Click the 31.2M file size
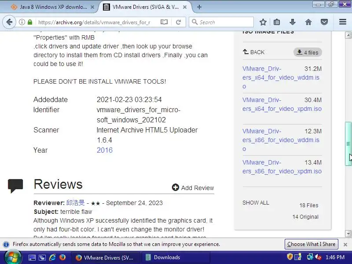 (313, 69)
